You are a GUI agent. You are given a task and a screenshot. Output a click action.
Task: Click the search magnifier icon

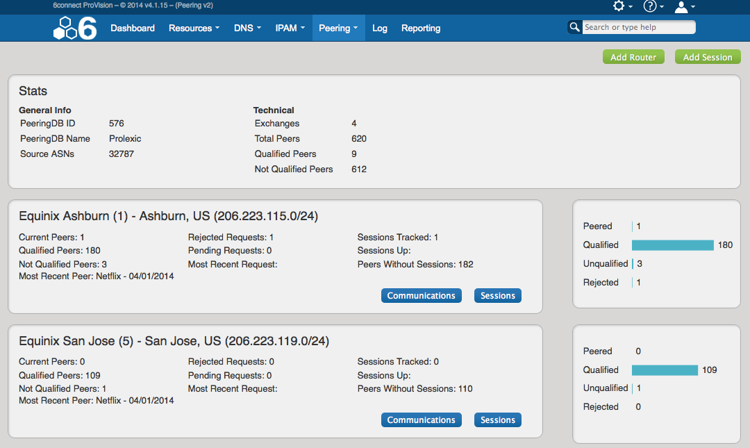[574, 27]
